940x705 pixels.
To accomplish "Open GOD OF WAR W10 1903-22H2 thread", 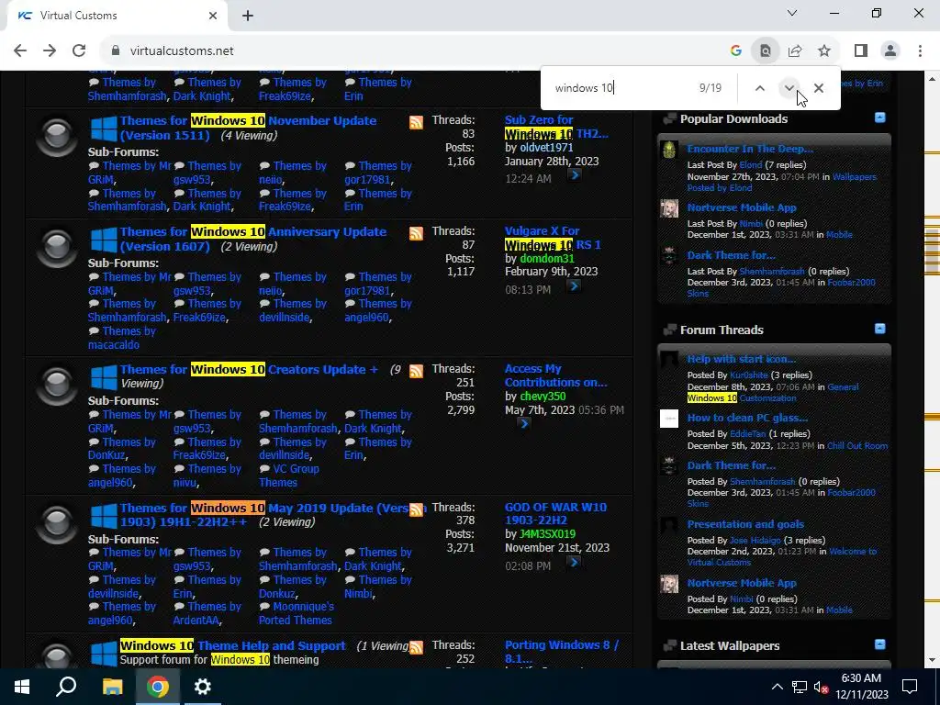I will pos(555,514).
